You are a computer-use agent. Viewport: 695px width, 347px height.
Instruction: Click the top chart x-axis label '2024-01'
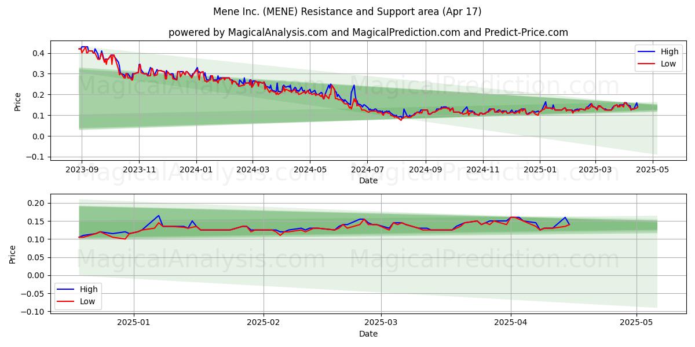point(196,169)
